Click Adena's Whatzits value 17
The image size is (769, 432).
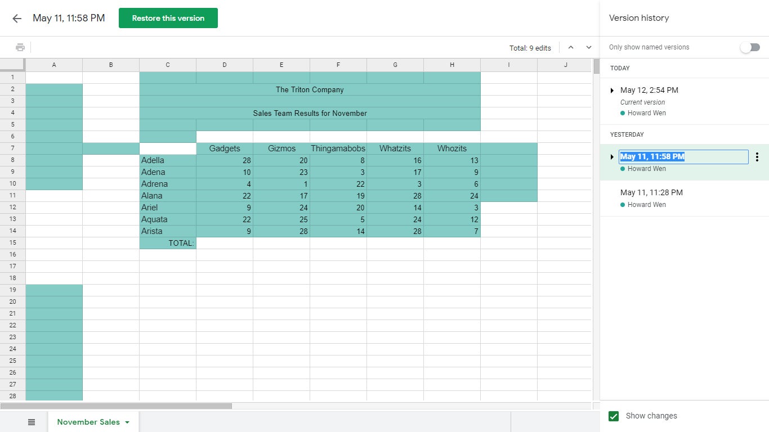395,172
